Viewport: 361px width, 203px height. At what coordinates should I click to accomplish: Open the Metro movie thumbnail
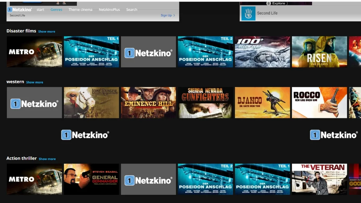pos(34,51)
